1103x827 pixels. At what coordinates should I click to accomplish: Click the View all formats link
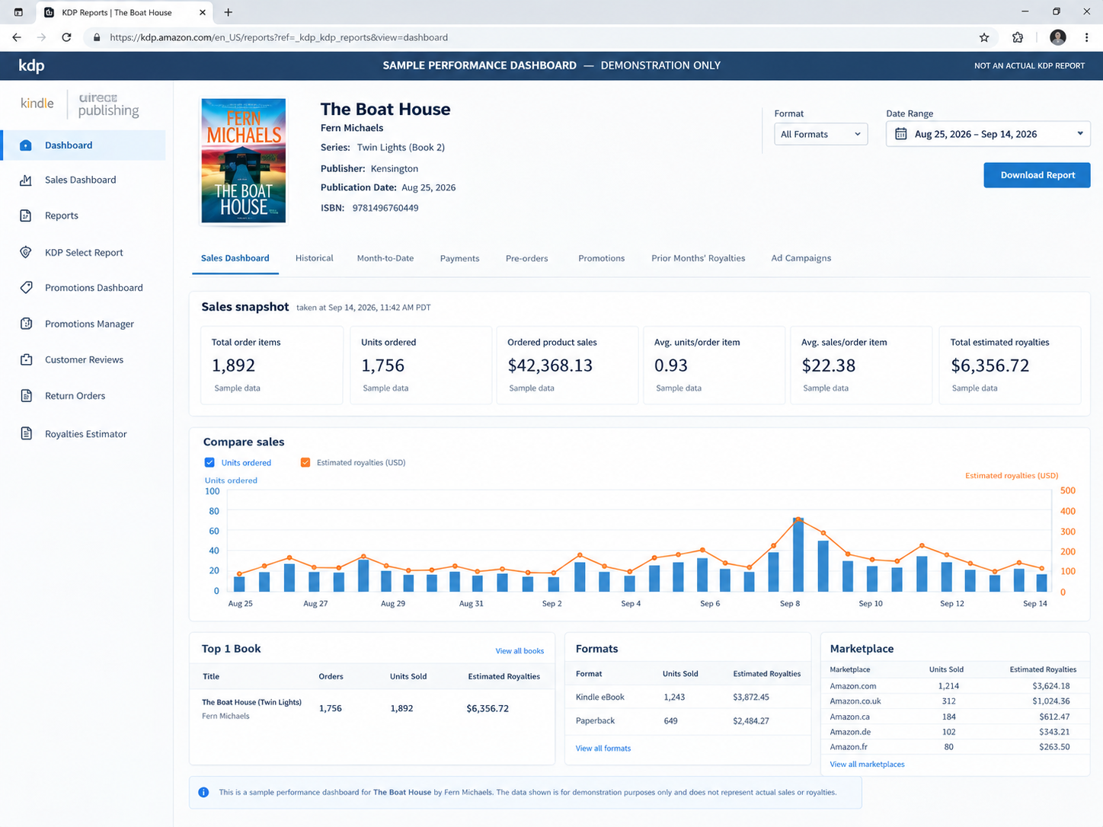[x=603, y=749]
